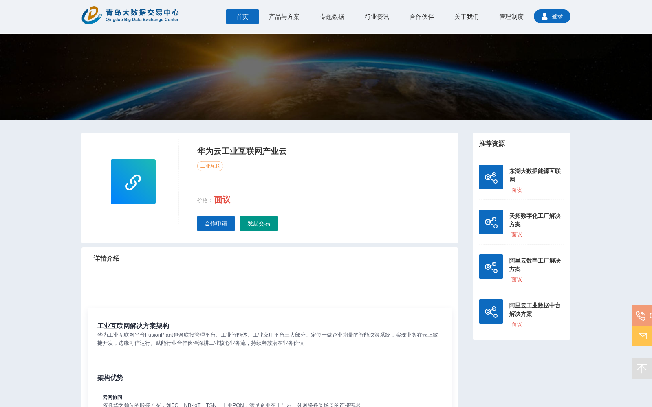Click the red 面议 price value
Image resolution: width=652 pixels, height=407 pixels.
222,200
